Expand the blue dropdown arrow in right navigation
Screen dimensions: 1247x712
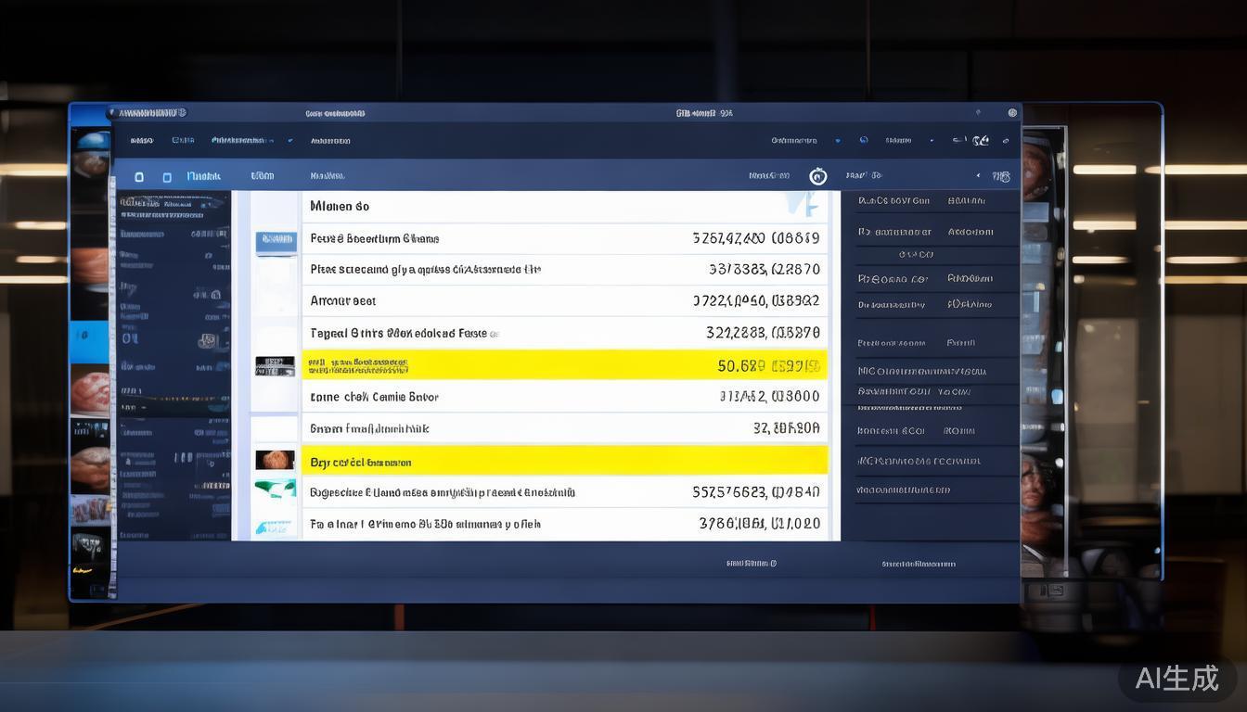[x=837, y=141]
